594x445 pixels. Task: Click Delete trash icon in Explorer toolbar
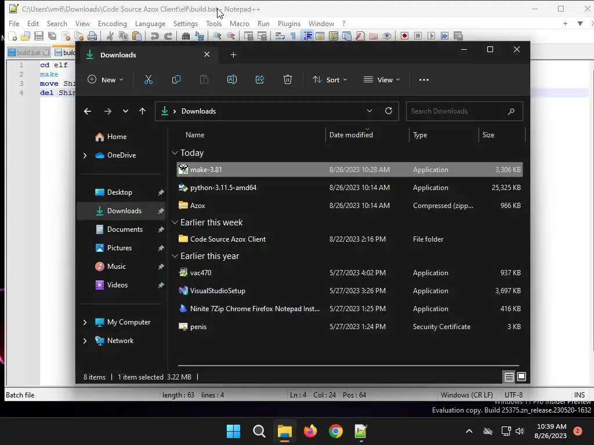click(288, 80)
